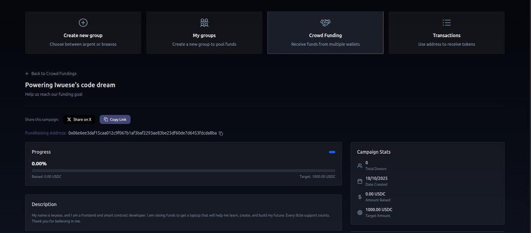Click the 1000.00 USDC target amount value
Viewport: 531px width, 233px height.
coord(379,210)
